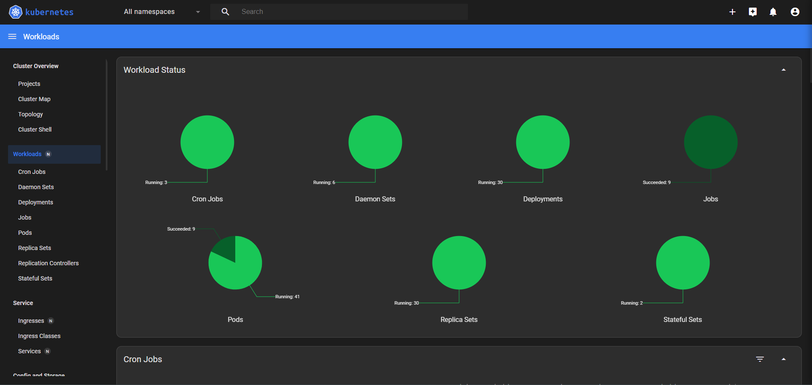
Task: Open Ingress Classes
Action: (x=39, y=336)
